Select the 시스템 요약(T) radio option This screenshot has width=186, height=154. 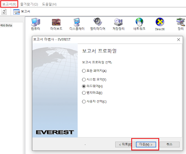pos(94,79)
